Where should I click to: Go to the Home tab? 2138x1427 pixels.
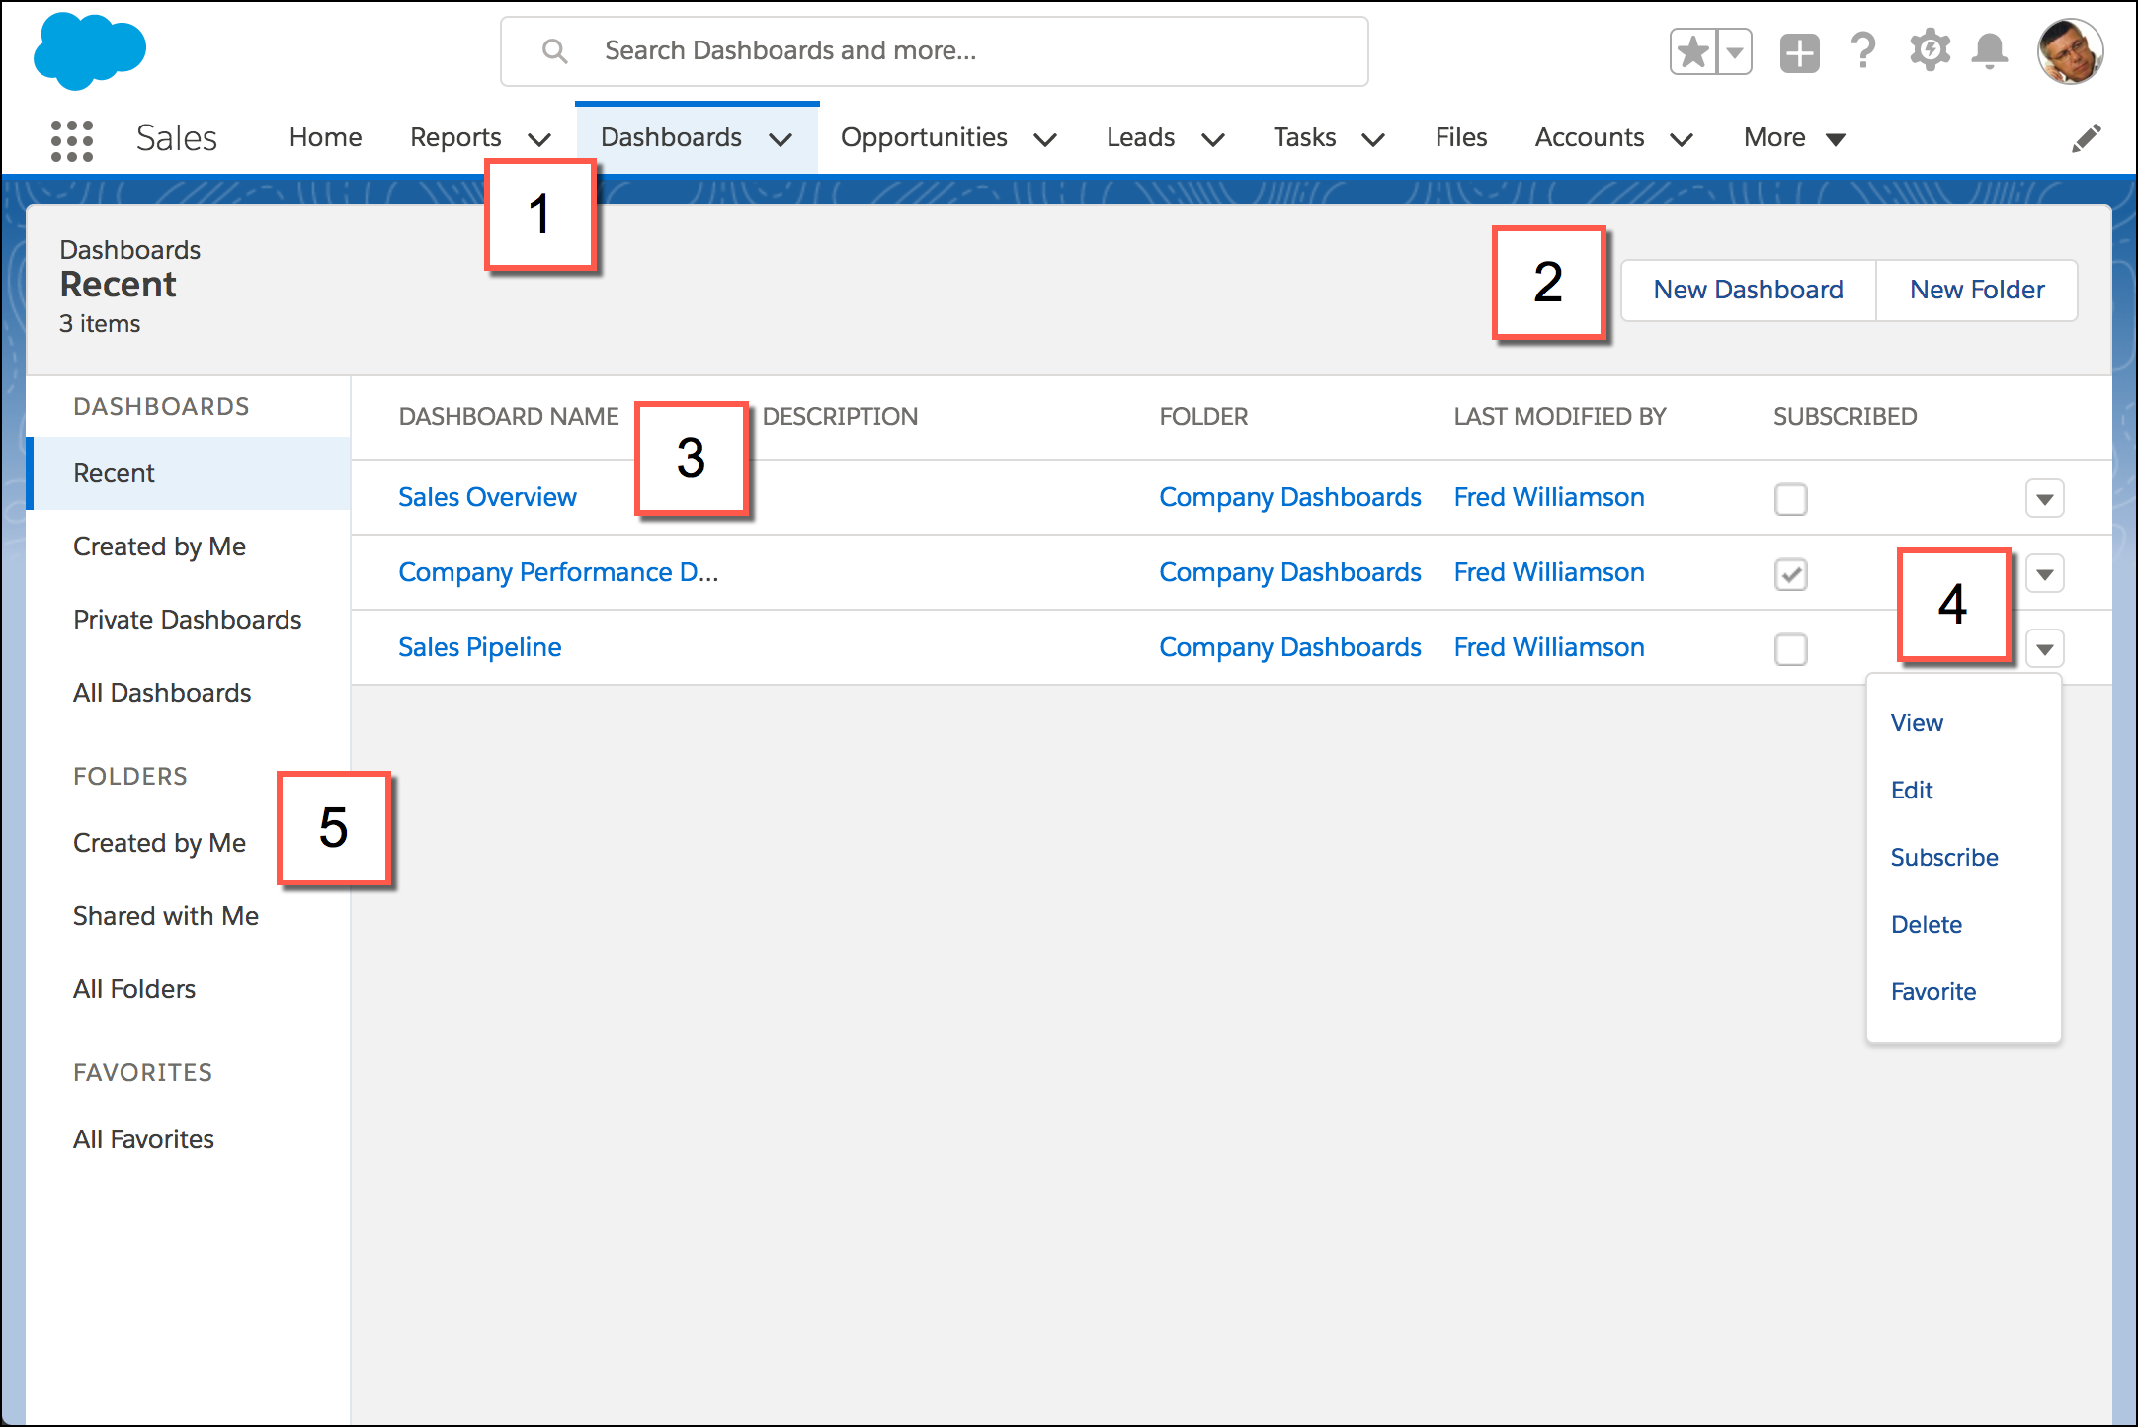325,137
